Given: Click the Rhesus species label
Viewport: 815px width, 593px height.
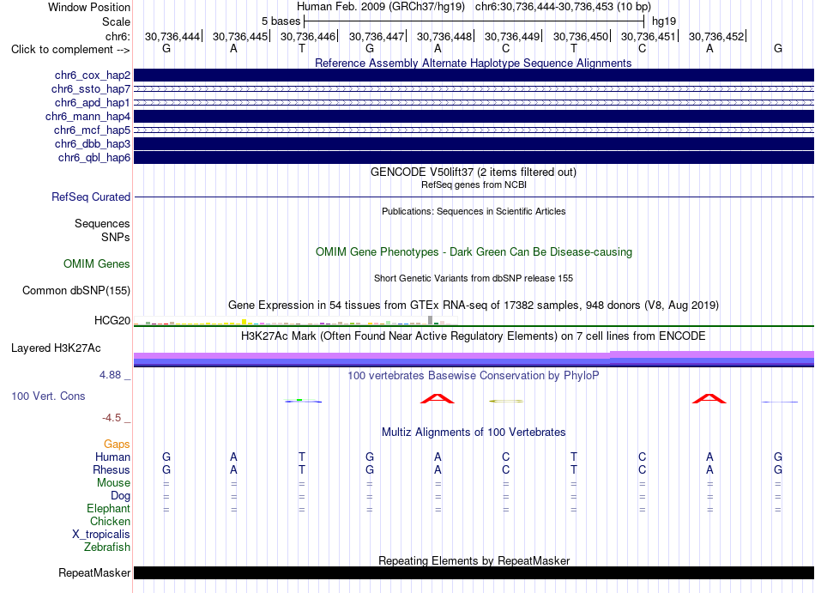Looking at the screenshot, I should click(112, 469).
